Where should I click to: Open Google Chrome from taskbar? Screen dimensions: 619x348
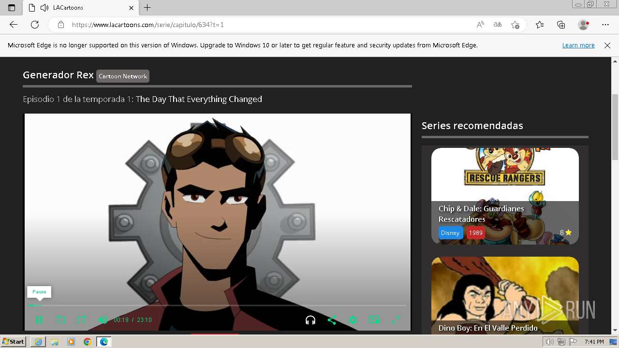87,342
